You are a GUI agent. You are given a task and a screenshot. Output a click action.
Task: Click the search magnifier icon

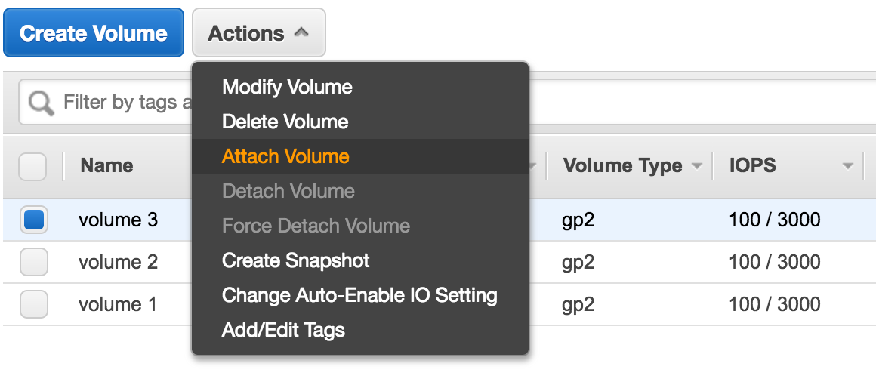42,103
